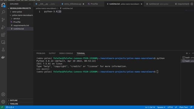Open the Docker whale icon
The width and height of the screenshot is (194, 109).
coord(3,57)
